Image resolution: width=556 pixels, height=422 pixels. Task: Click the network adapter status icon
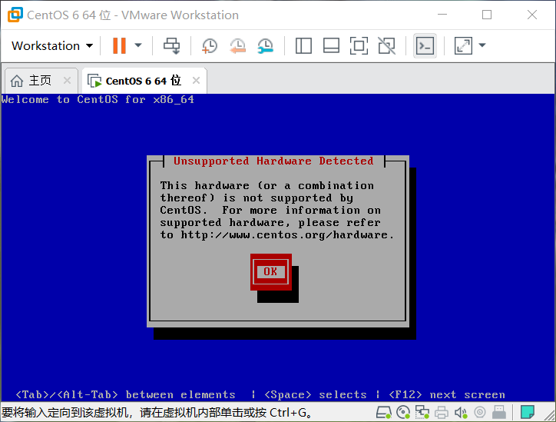click(422, 412)
